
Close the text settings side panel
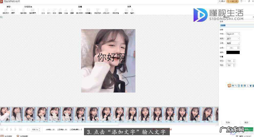[x=253, y=17]
